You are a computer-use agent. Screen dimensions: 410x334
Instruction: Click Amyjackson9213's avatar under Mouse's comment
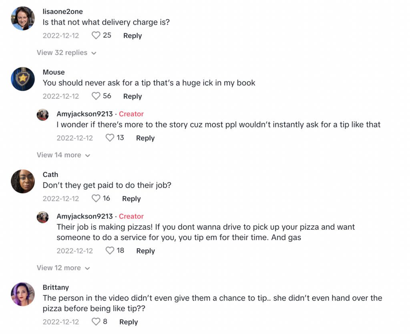click(43, 115)
